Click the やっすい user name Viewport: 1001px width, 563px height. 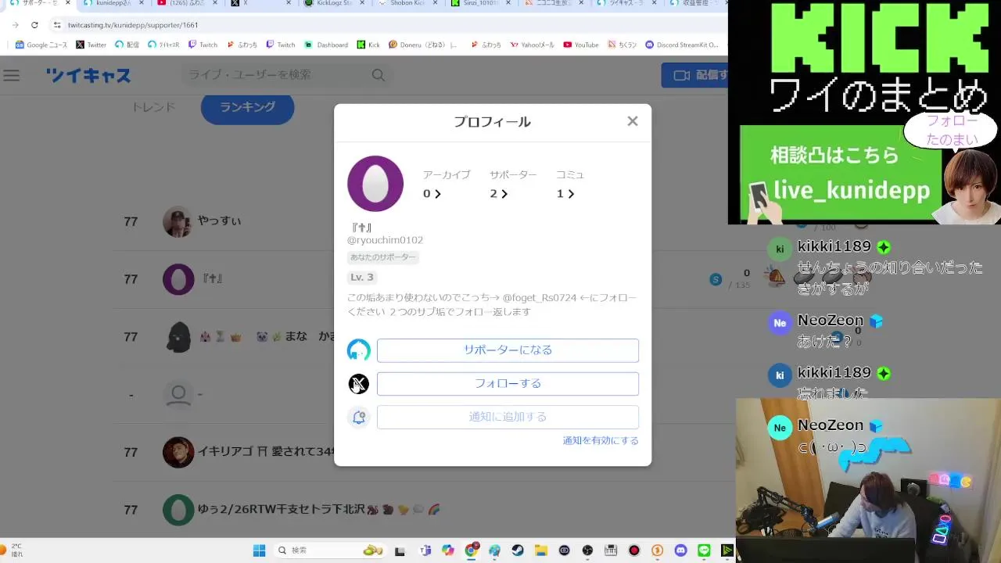tap(220, 221)
